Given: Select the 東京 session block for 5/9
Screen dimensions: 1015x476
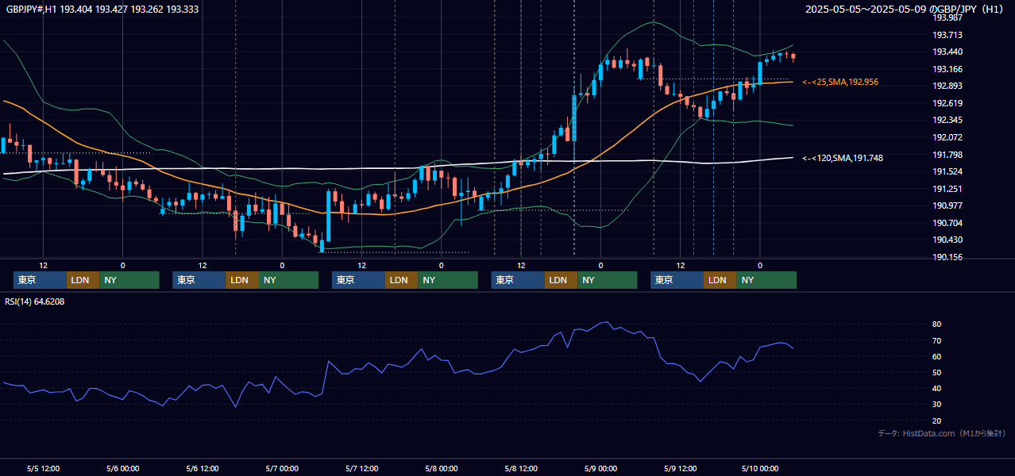Looking at the screenshot, I should coord(677,280).
